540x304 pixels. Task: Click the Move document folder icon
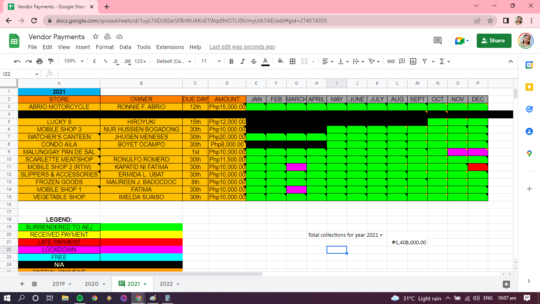[108, 37]
